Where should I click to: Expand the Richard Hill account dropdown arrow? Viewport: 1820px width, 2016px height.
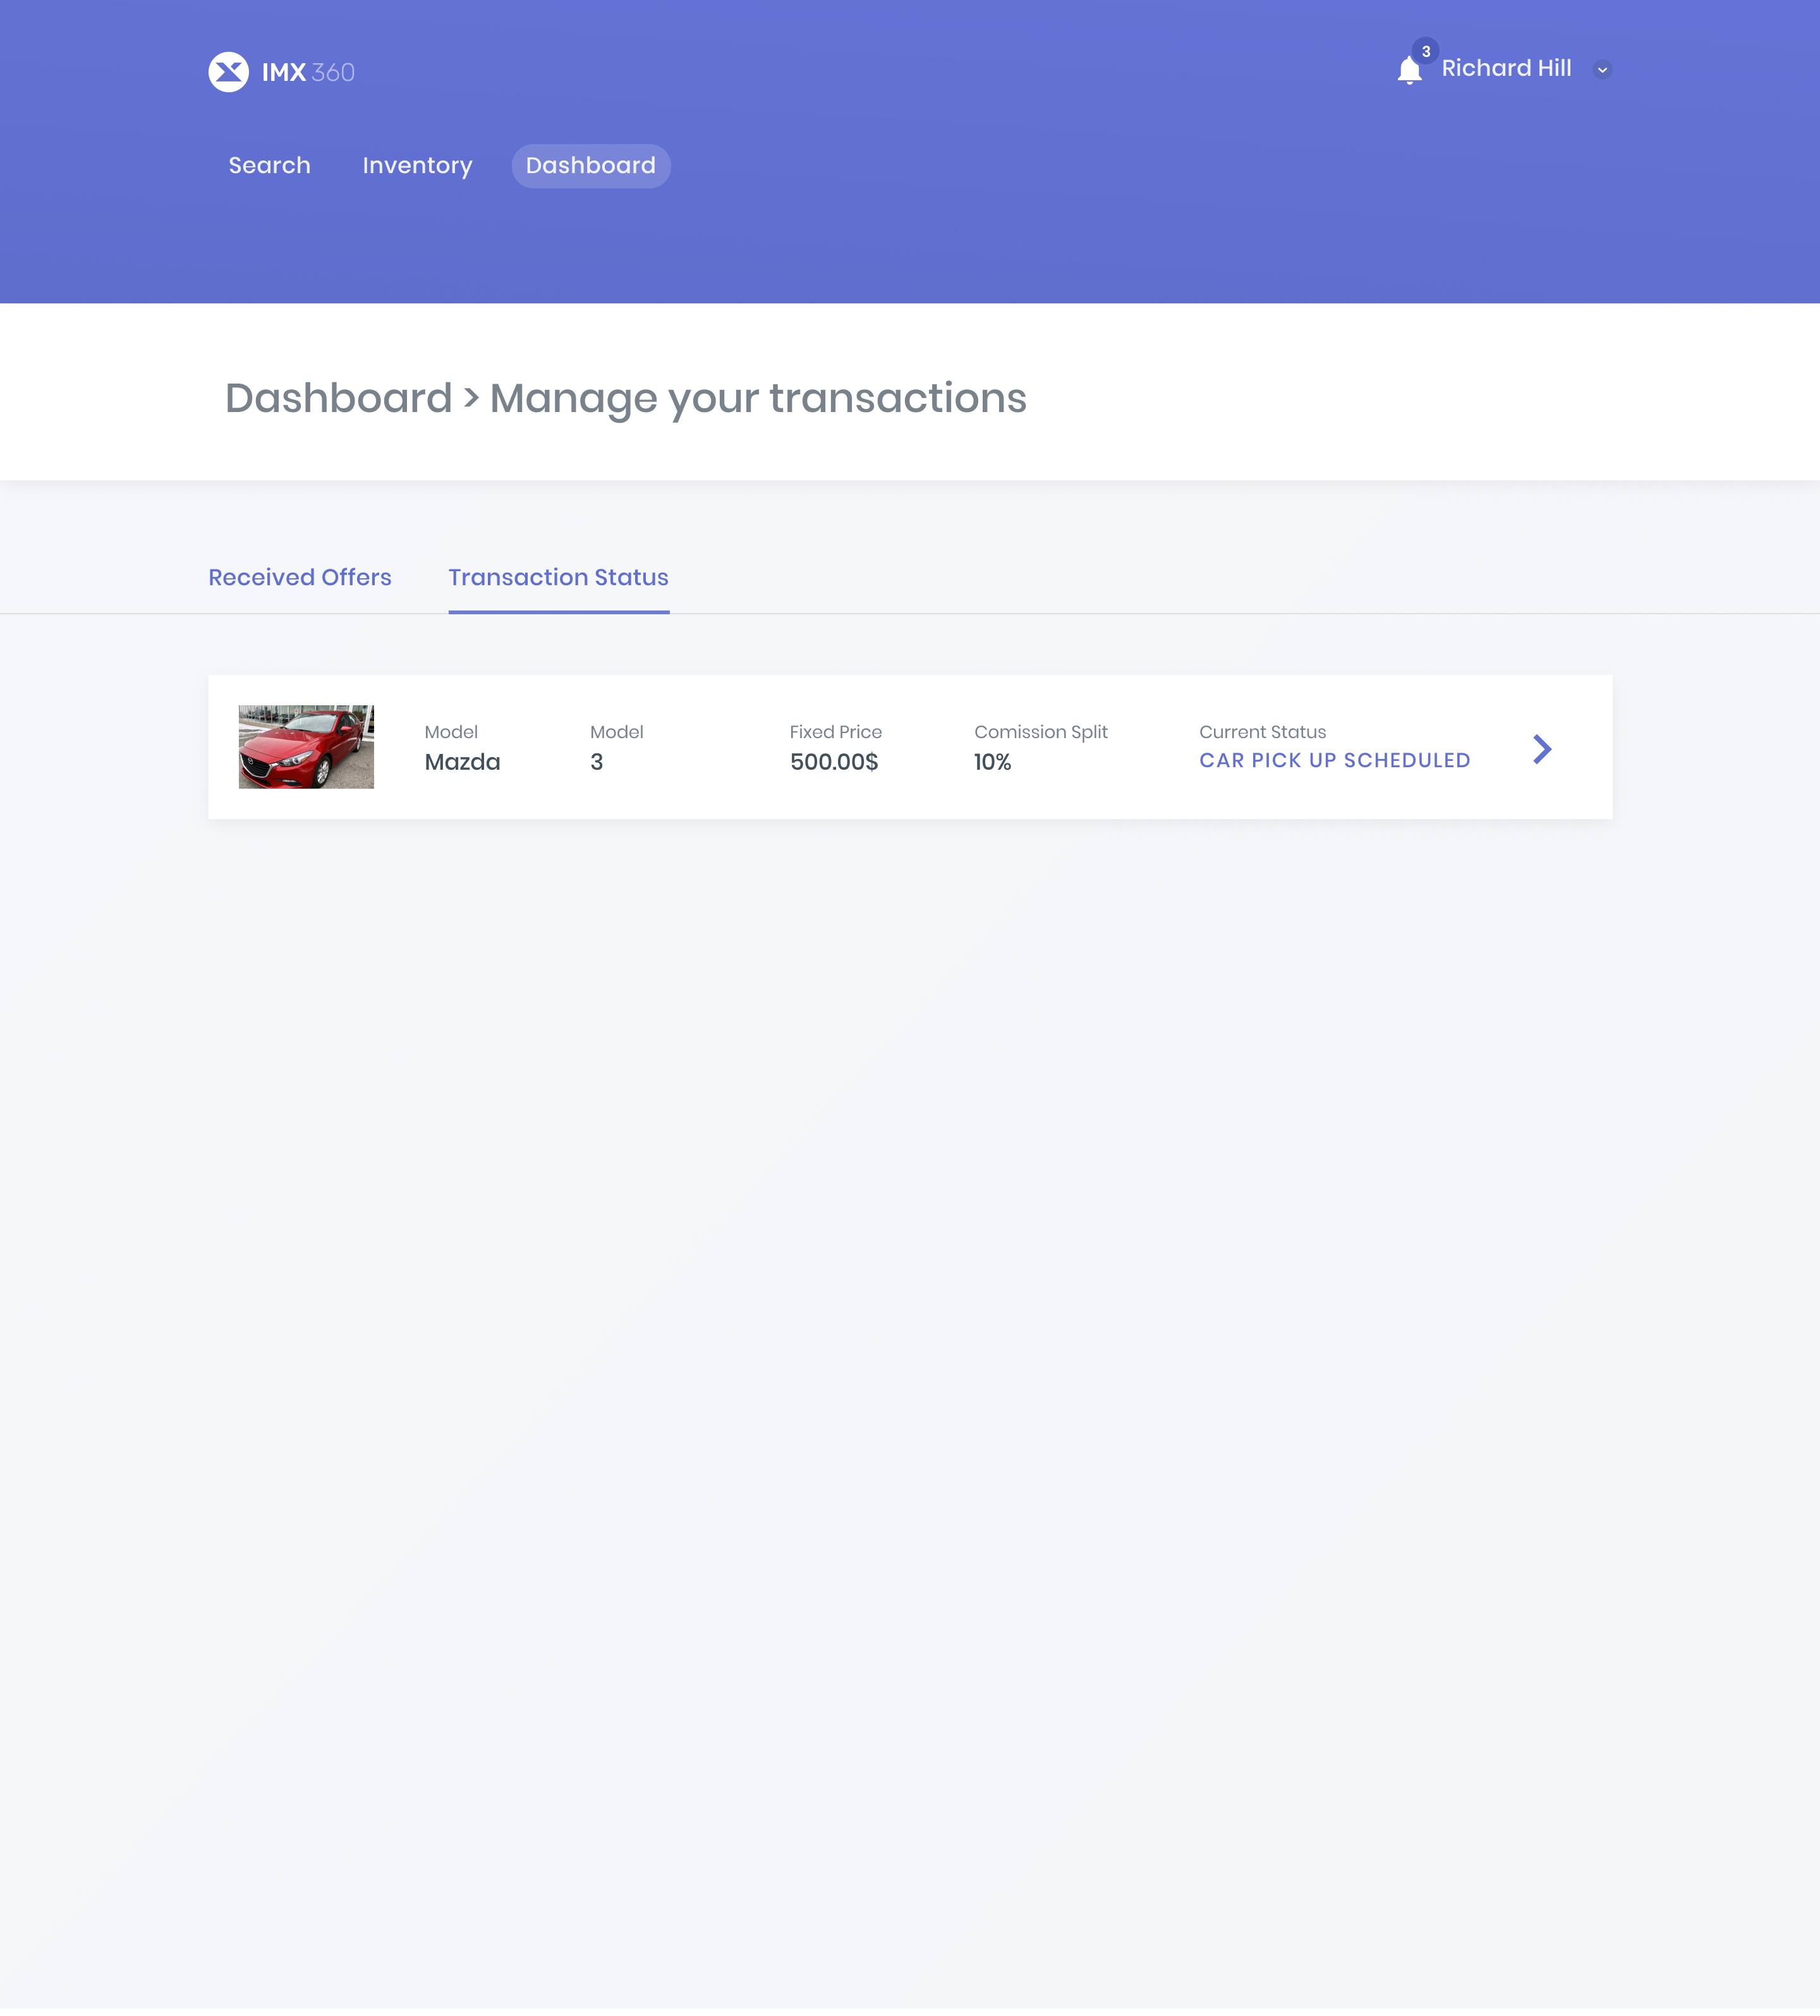tap(1602, 70)
